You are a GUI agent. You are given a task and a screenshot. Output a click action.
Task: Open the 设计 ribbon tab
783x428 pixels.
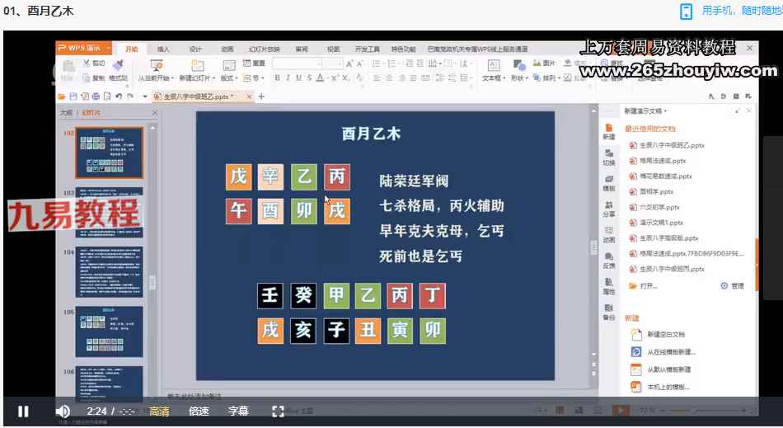click(x=195, y=49)
